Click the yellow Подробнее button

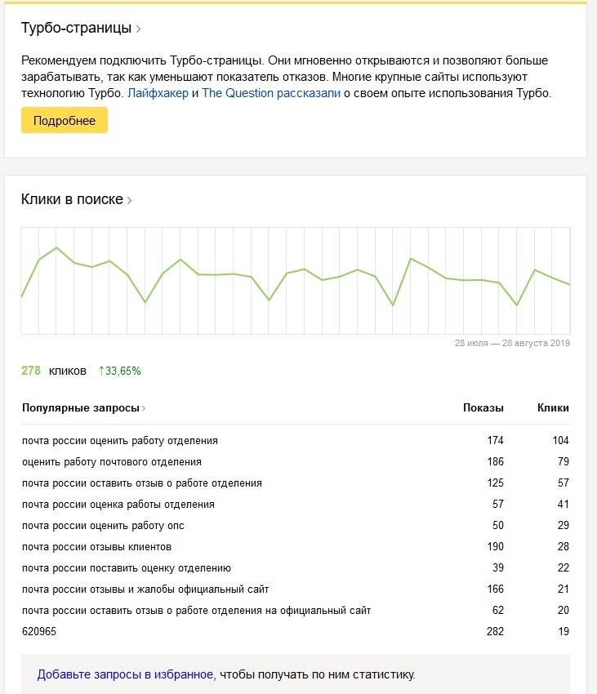65,120
